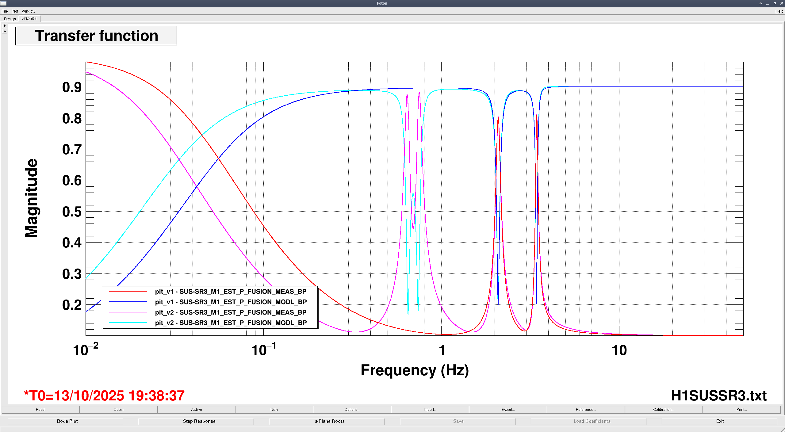This screenshot has height=432, width=785.
Task: Click the s-Plane Roots button
Action: pos(330,421)
